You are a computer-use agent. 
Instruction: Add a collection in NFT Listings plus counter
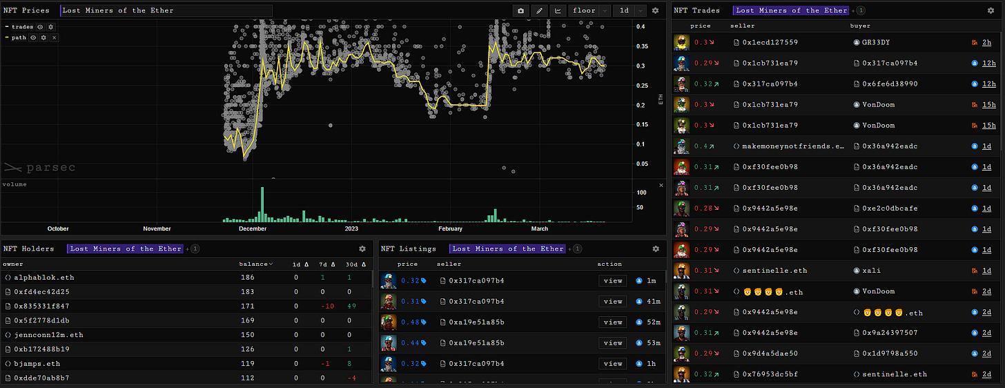tap(575, 249)
